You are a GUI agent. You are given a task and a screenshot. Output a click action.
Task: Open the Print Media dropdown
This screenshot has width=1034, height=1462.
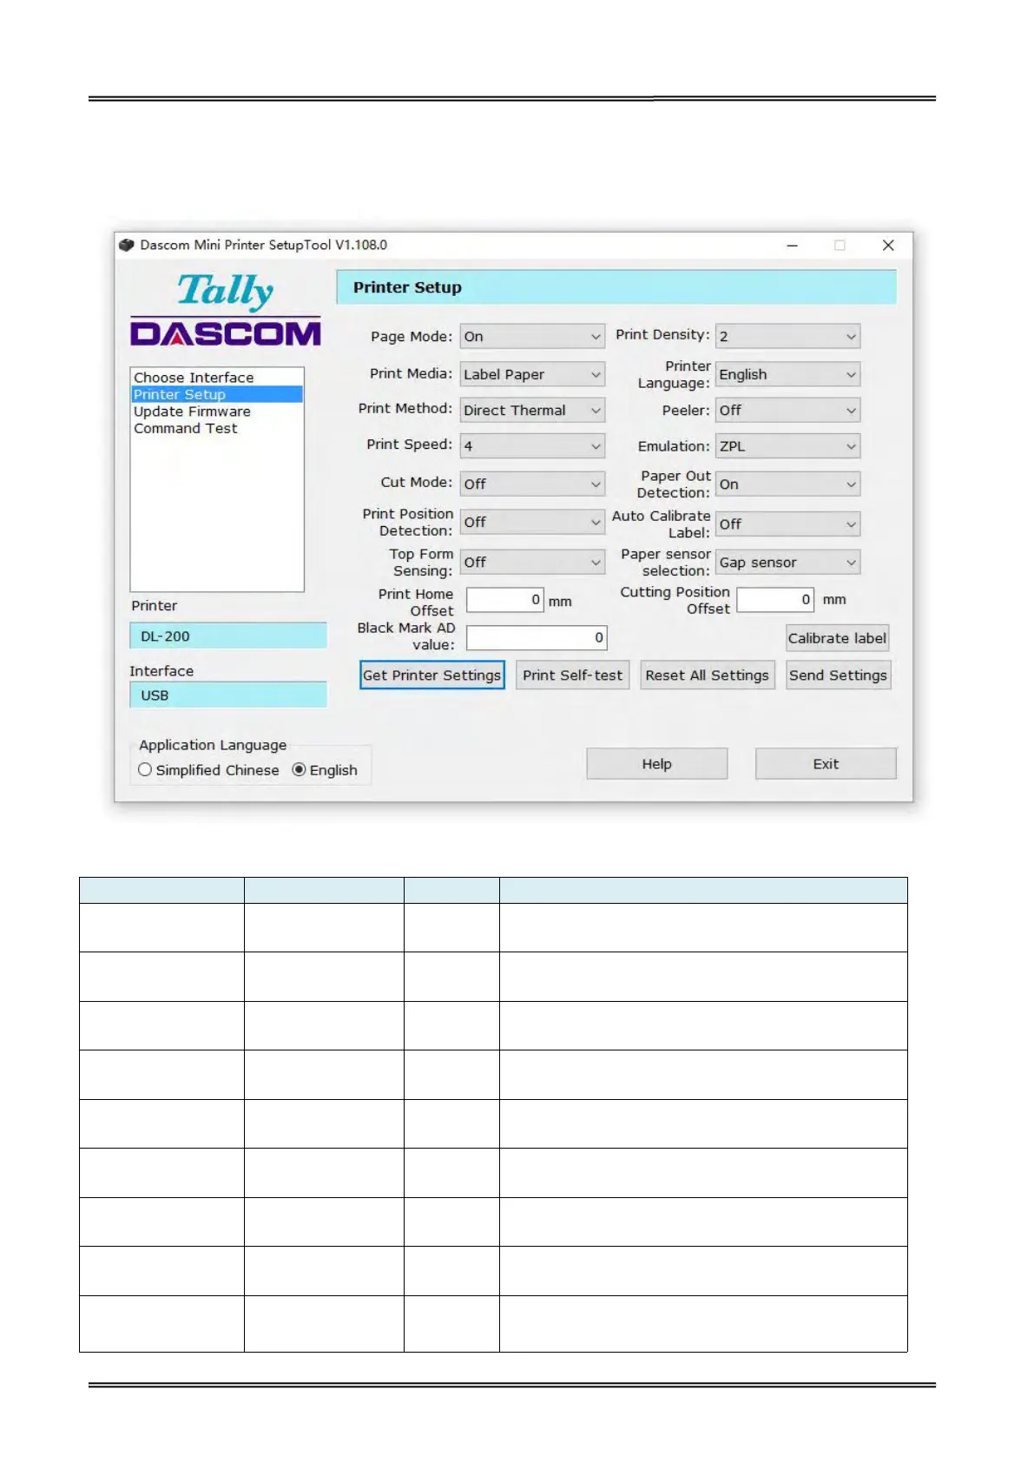pyautogui.click(x=532, y=374)
